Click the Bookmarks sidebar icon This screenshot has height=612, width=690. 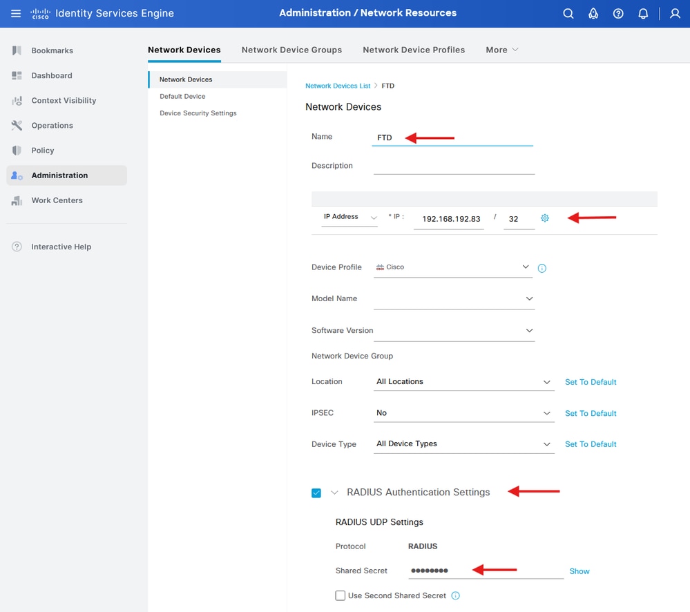coord(17,50)
